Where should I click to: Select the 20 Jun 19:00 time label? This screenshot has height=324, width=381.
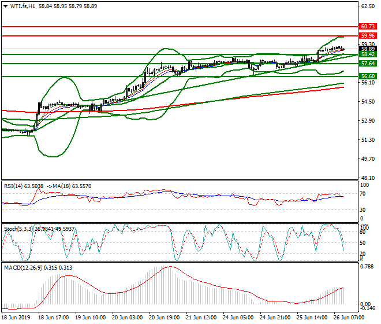coord(165,318)
